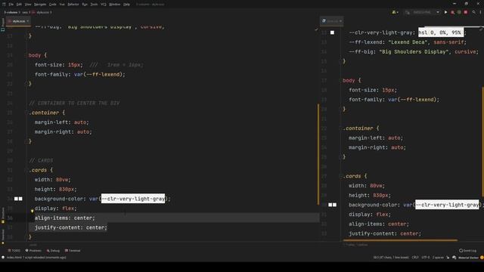
Task: Click the breadcrumb style.scss path item
Action: click(x=42, y=12)
